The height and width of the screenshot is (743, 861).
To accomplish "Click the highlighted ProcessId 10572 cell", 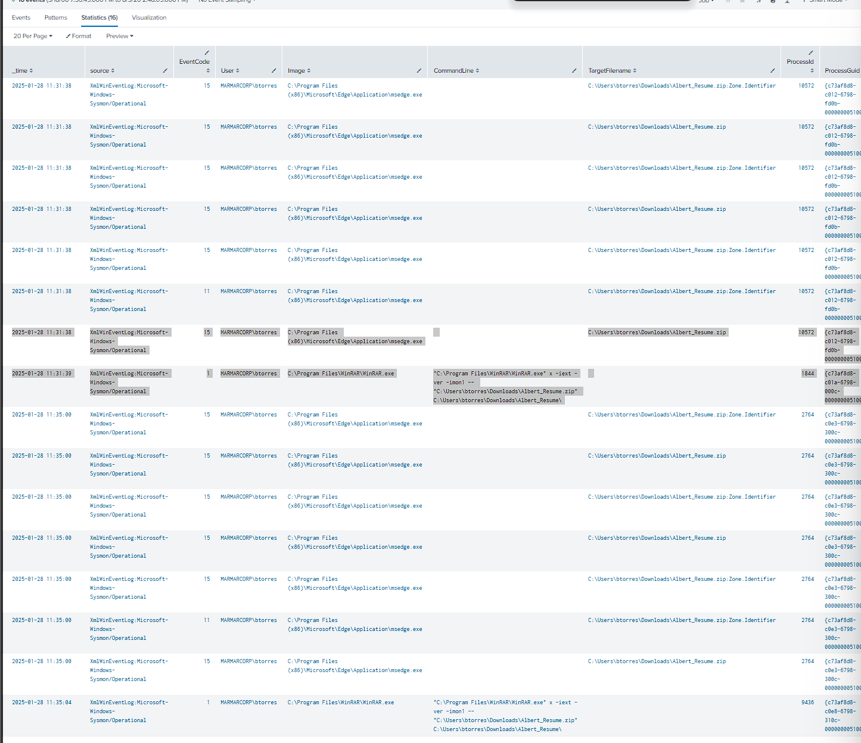I will click(806, 332).
